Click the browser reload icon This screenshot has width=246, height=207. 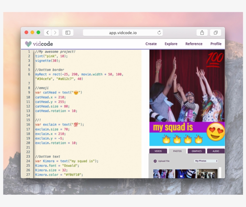(159, 33)
